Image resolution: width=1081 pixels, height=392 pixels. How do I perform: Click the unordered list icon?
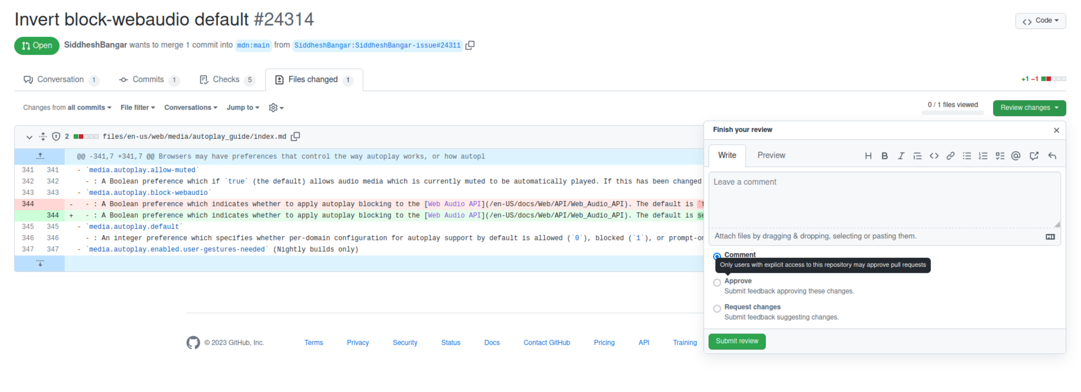tap(967, 156)
